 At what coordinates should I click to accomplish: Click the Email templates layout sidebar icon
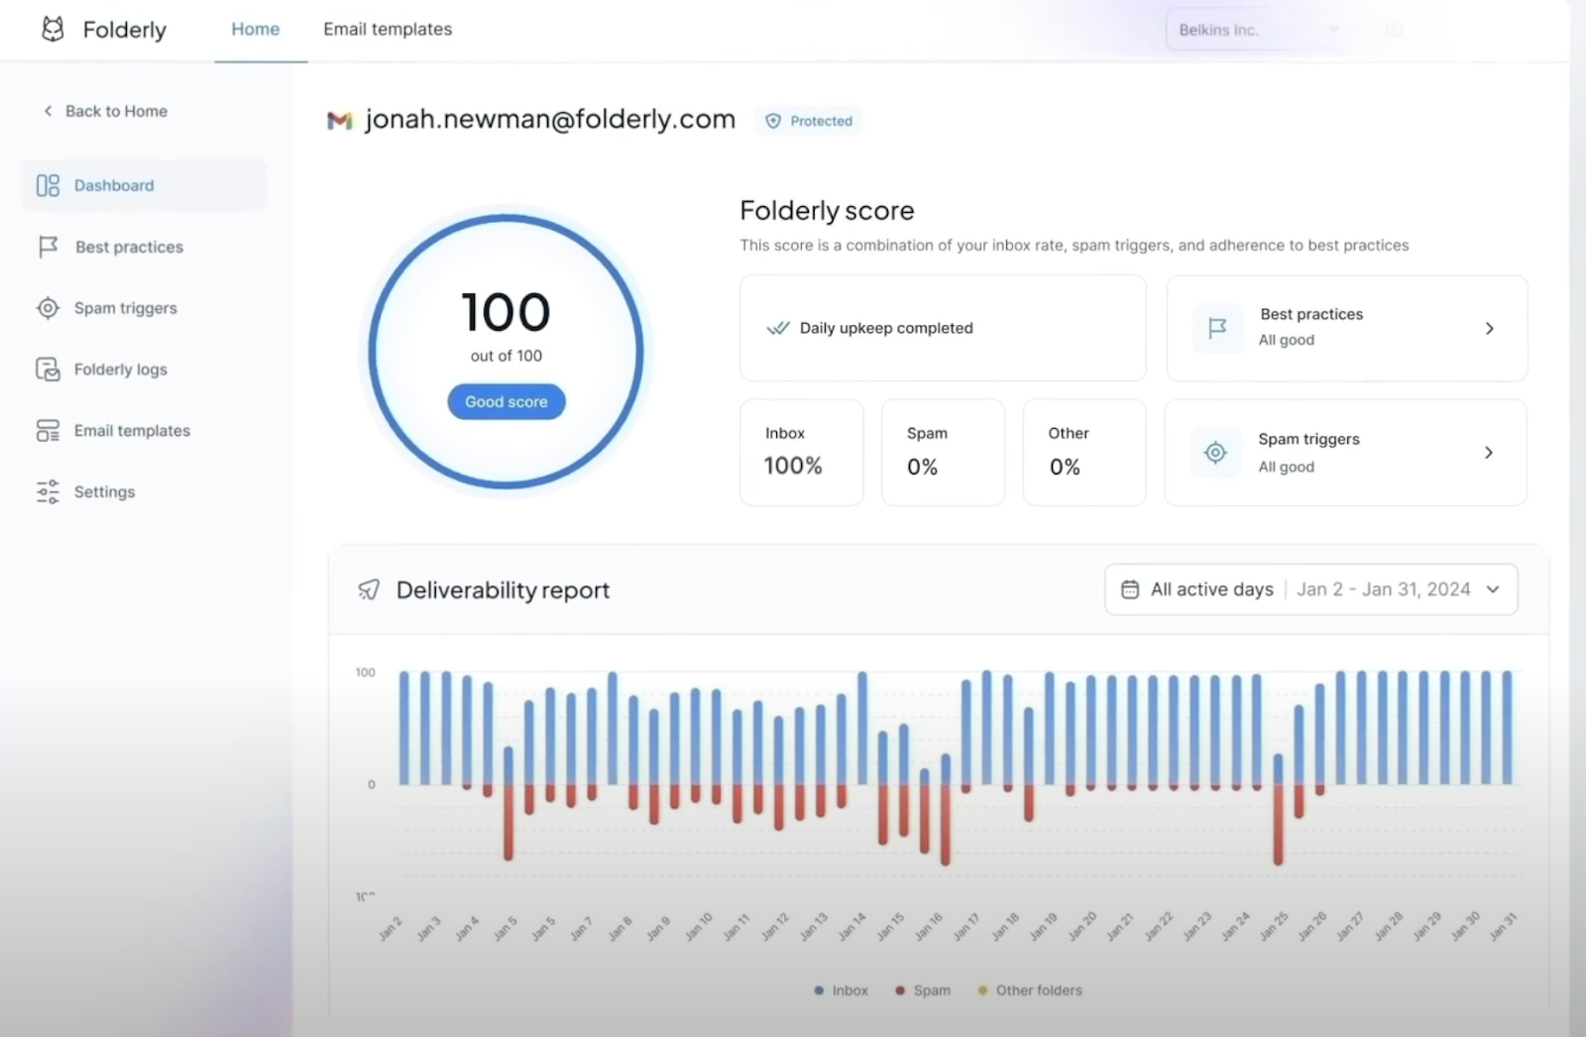(x=48, y=431)
